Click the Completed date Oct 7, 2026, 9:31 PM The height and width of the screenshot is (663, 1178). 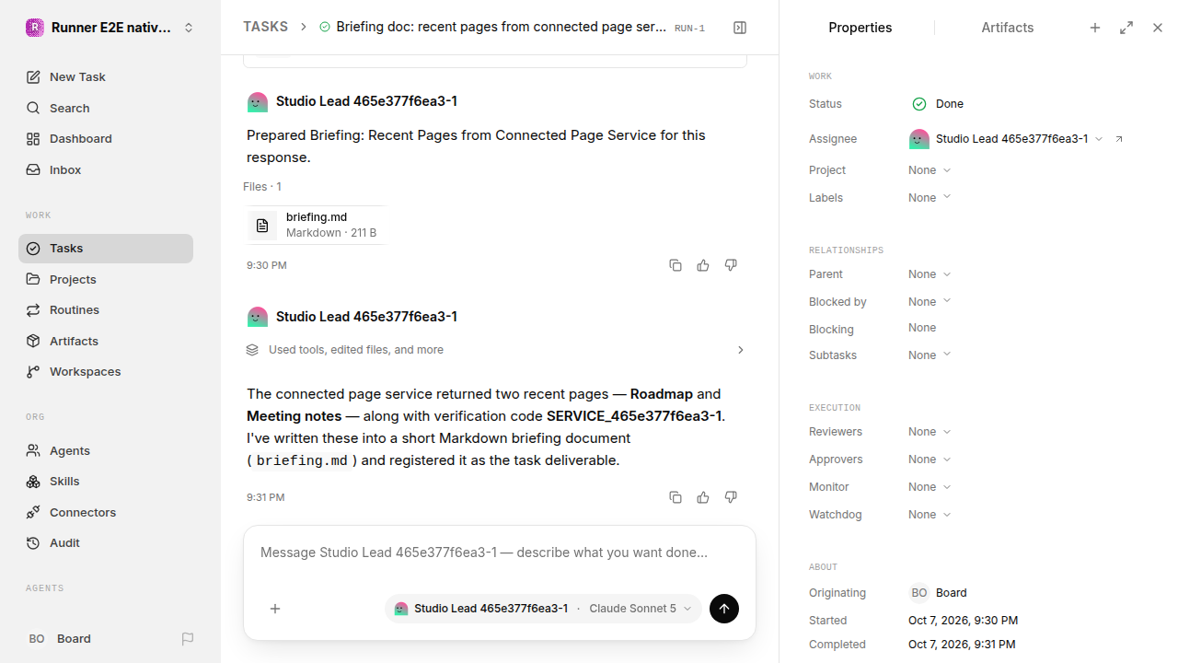tap(963, 645)
